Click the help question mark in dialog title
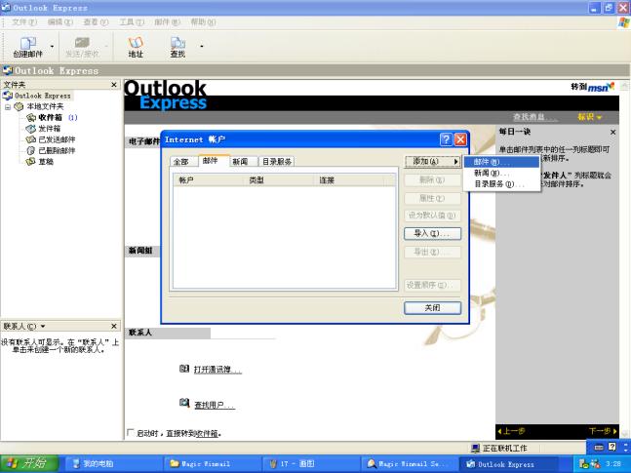 coord(445,139)
